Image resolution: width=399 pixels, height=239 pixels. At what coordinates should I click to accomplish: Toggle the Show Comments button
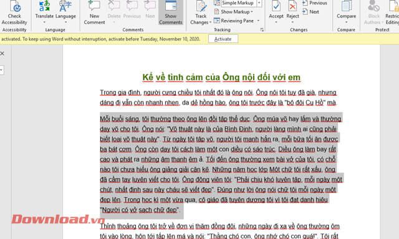coord(170,12)
